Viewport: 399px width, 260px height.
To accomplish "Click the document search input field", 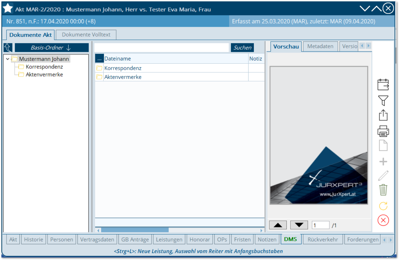I will click(x=161, y=47).
